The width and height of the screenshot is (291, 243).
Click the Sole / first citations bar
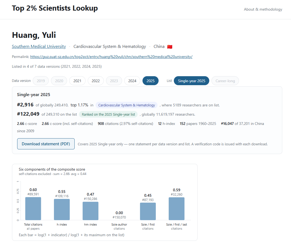[x=148, y=211]
